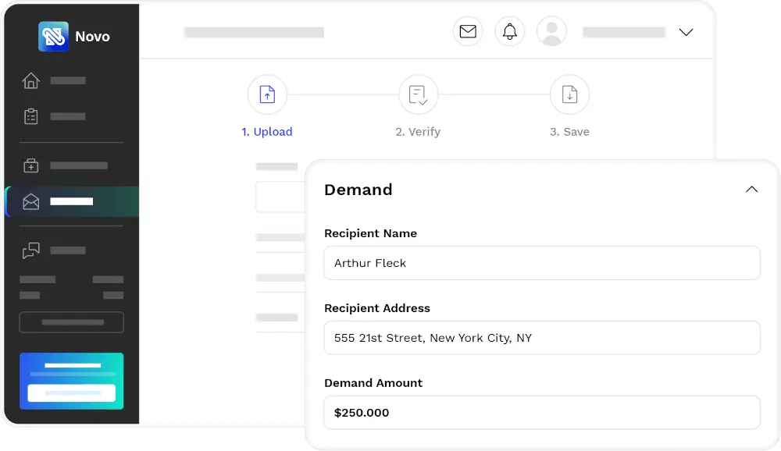Click the Demand Amount field

click(541, 413)
